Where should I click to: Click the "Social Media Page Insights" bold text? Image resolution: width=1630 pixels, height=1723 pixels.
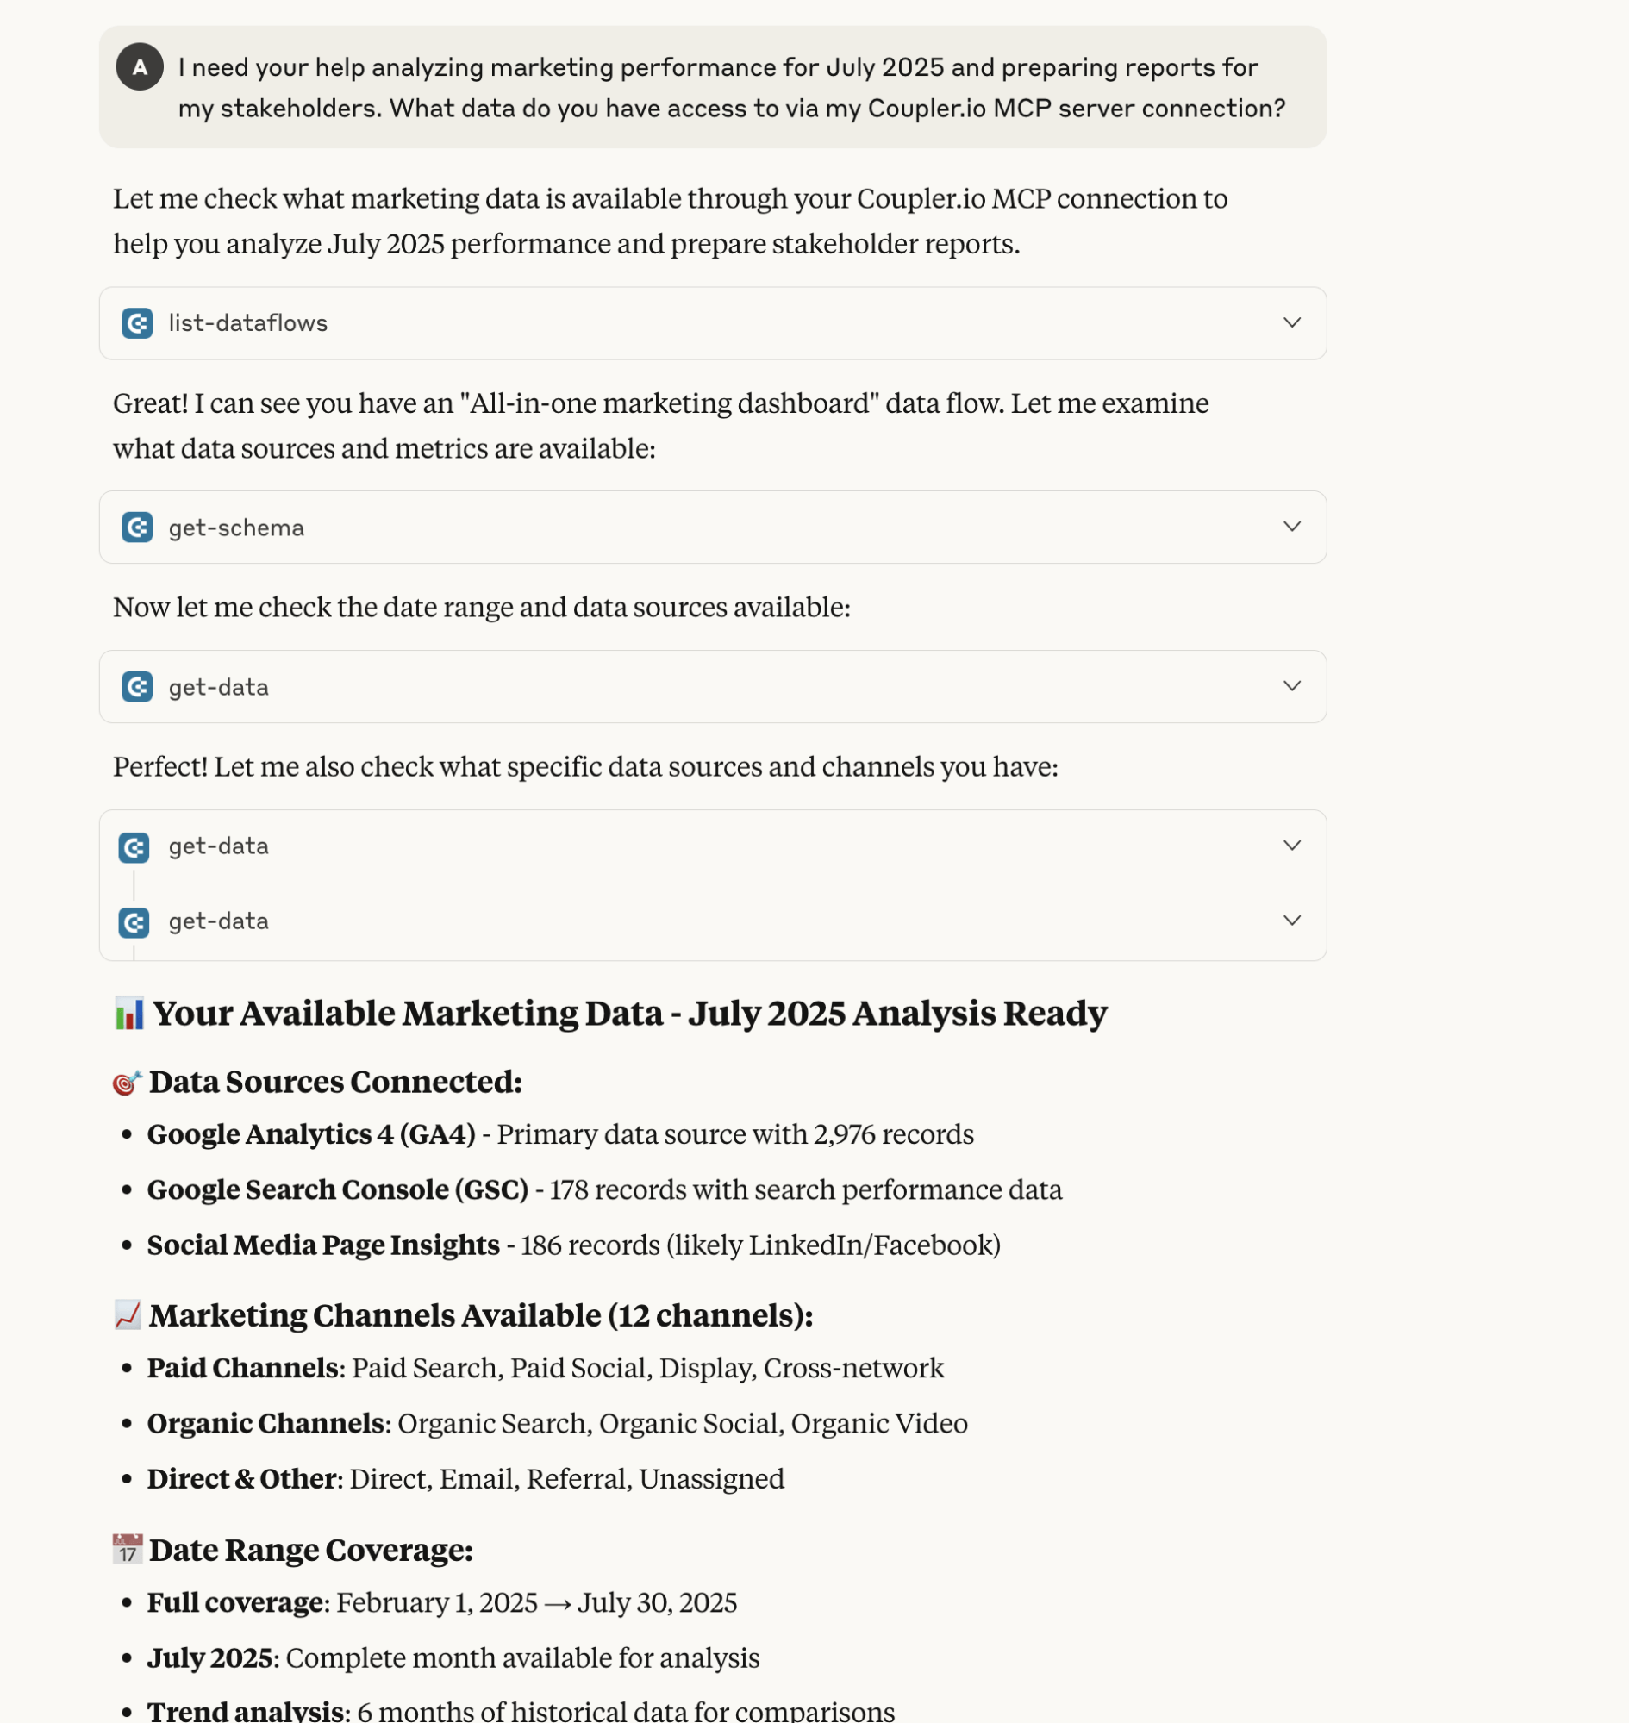coord(323,1246)
